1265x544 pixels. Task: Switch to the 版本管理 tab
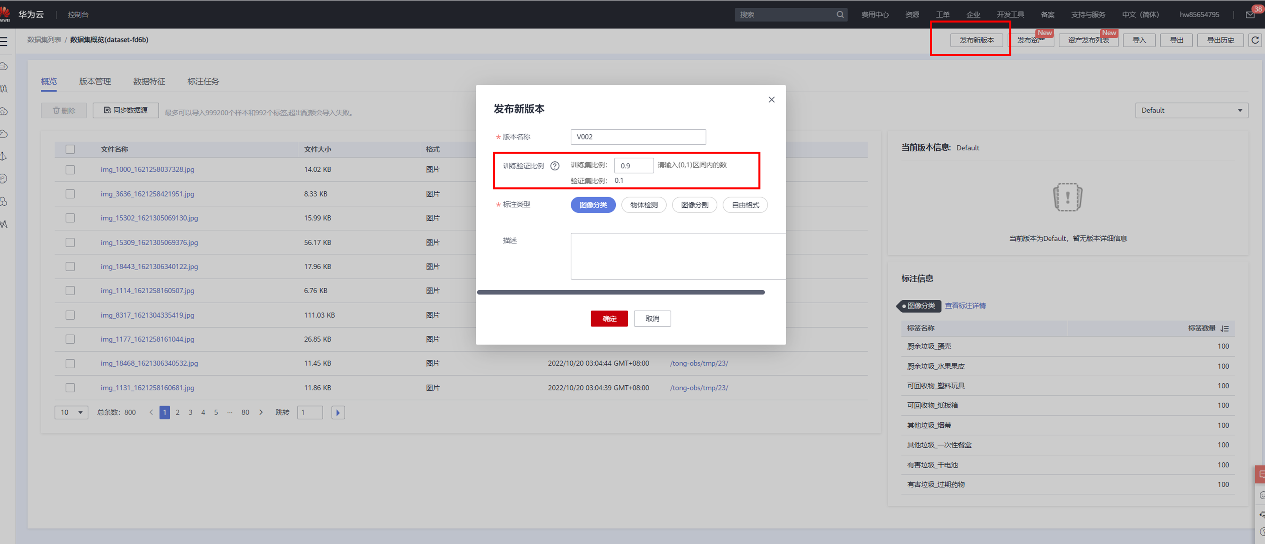click(95, 81)
